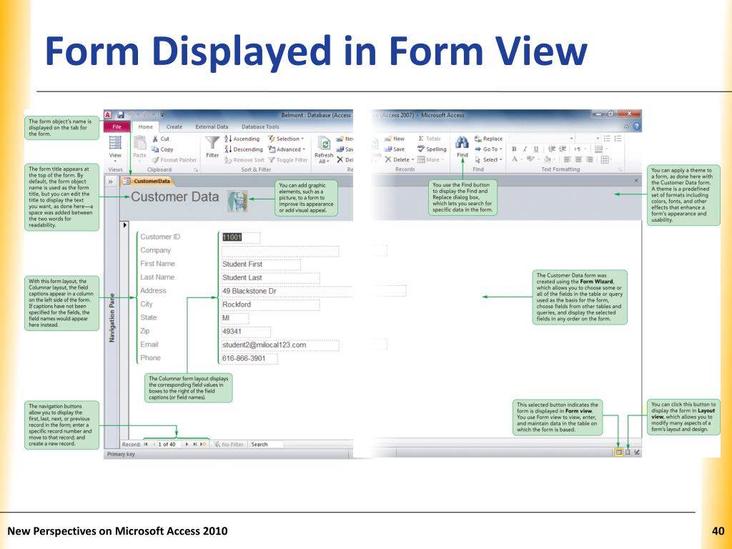This screenshot has height=549, width=732.
Task: Sort records Ascending
Action: [242, 139]
